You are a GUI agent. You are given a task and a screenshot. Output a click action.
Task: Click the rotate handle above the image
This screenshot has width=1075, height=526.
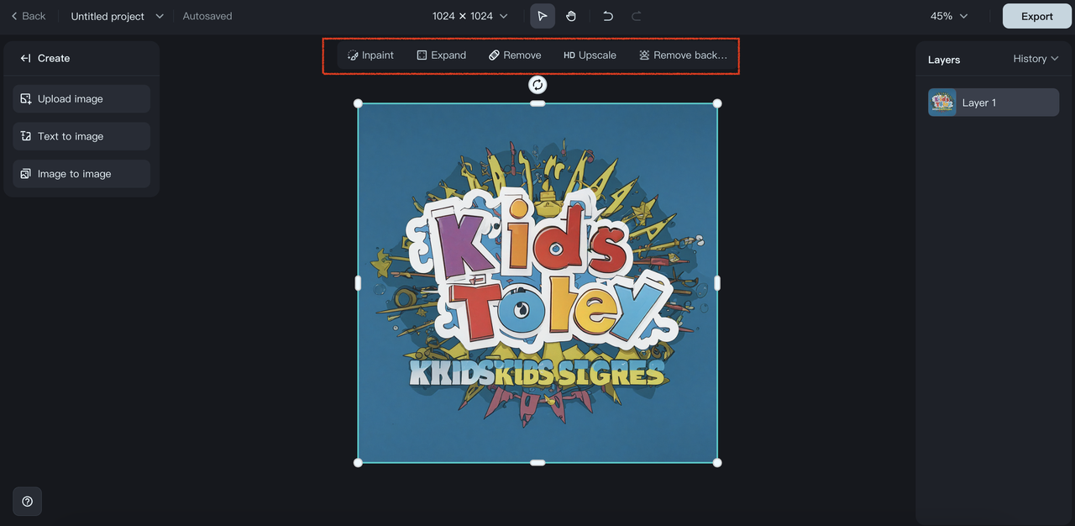click(x=537, y=84)
